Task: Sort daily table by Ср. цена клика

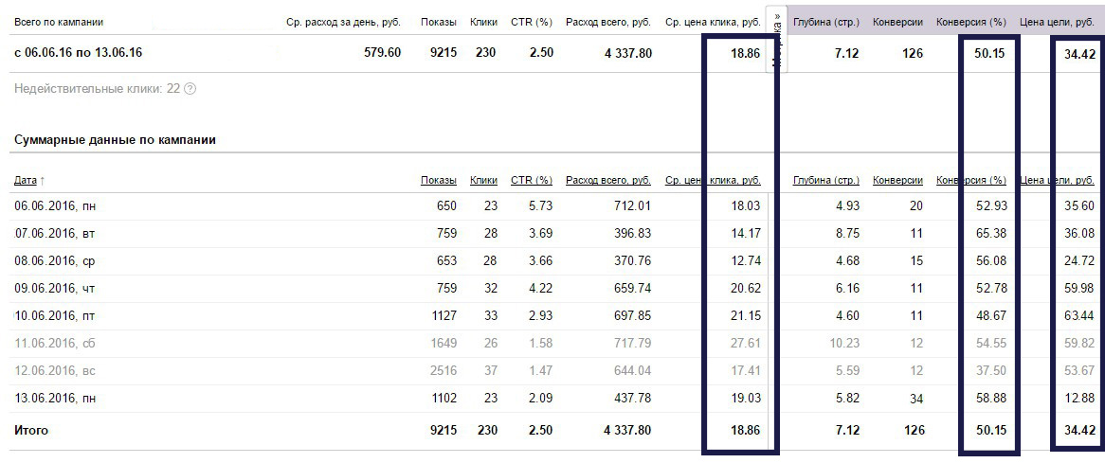Action: (x=713, y=181)
